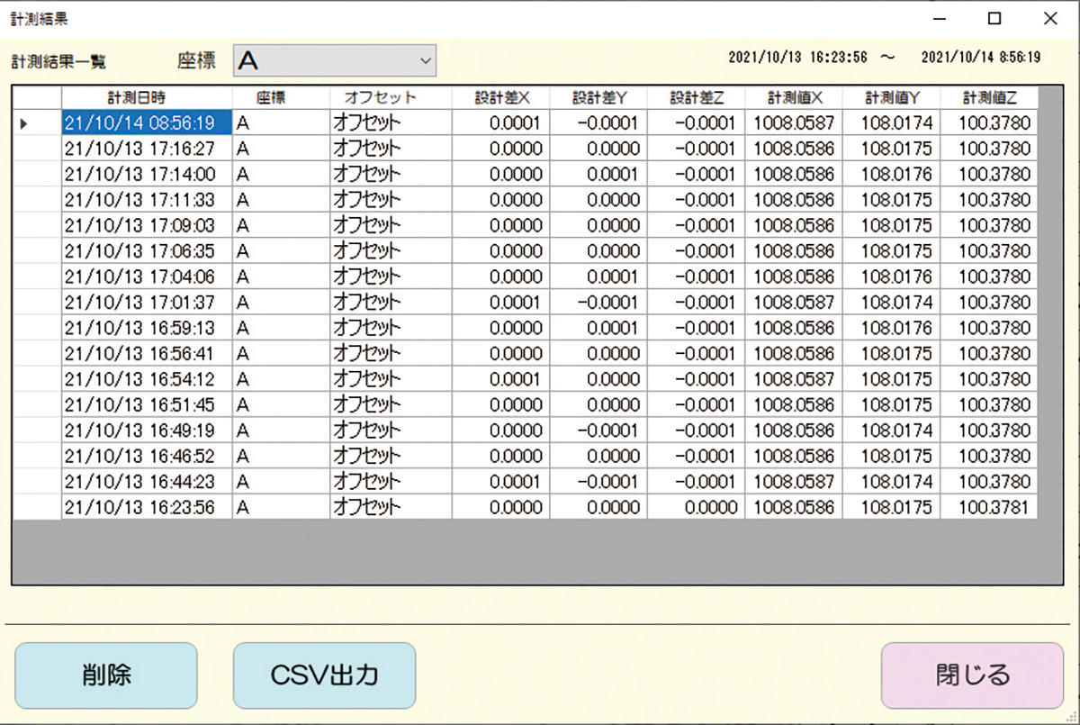Click 計測値Z value 100.3781 in last row
This screenshot has width=1080, height=725.
pos(989,507)
